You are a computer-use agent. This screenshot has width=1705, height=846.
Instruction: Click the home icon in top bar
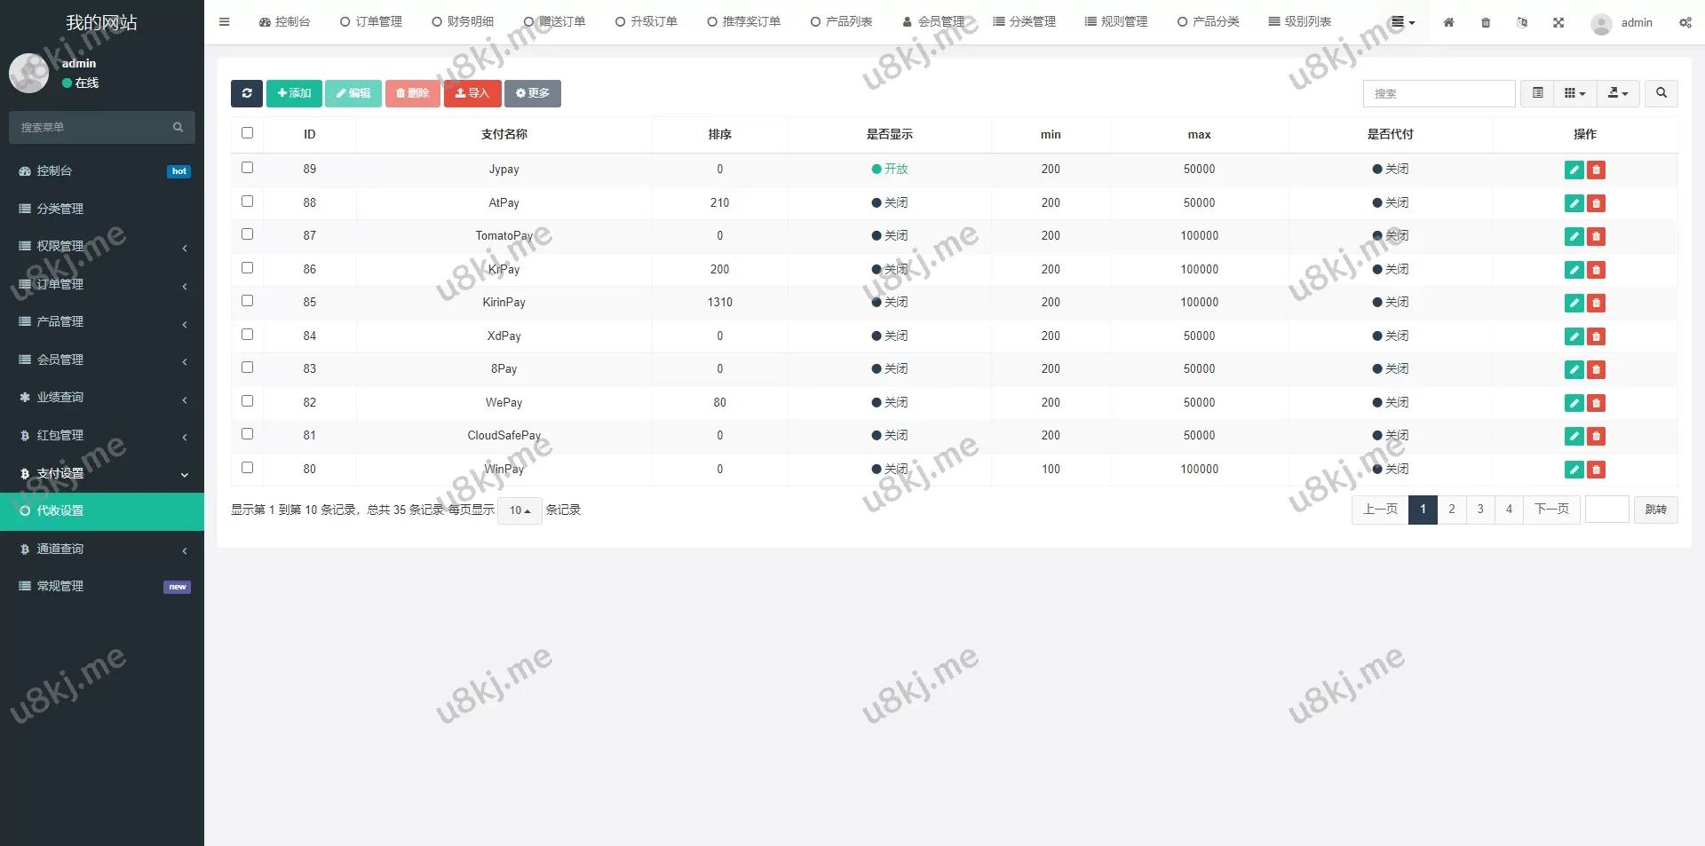coord(1448,22)
